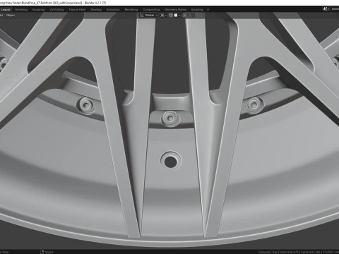
Task: Switch to the Scripting workspace tab
Action: click(x=197, y=10)
